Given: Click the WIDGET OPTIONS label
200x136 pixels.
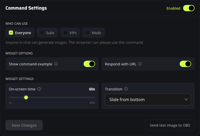Looking at the screenshot, I should pos(19,53).
